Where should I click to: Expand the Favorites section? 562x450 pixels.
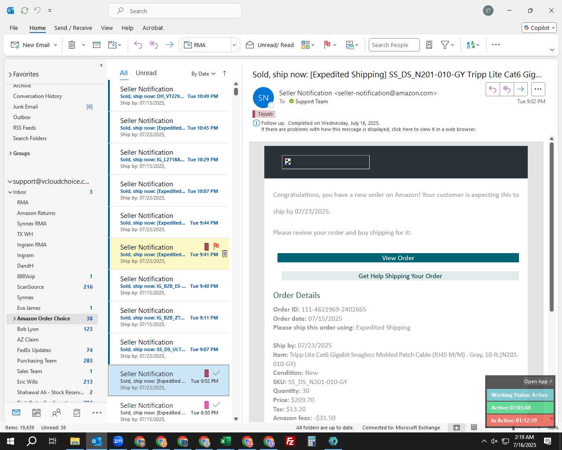pos(10,74)
